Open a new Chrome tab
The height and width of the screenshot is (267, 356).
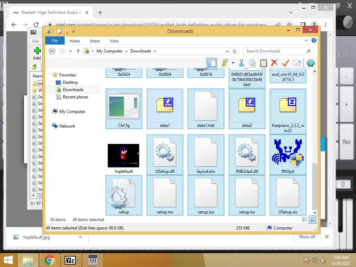click(100, 13)
